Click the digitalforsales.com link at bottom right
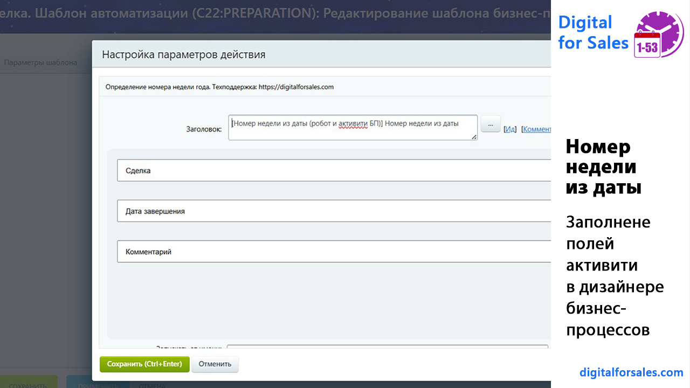Screen dimensions: 690x388 click(x=631, y=372)
